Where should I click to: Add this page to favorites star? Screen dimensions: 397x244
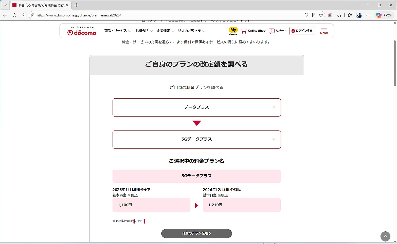point(321,15)
